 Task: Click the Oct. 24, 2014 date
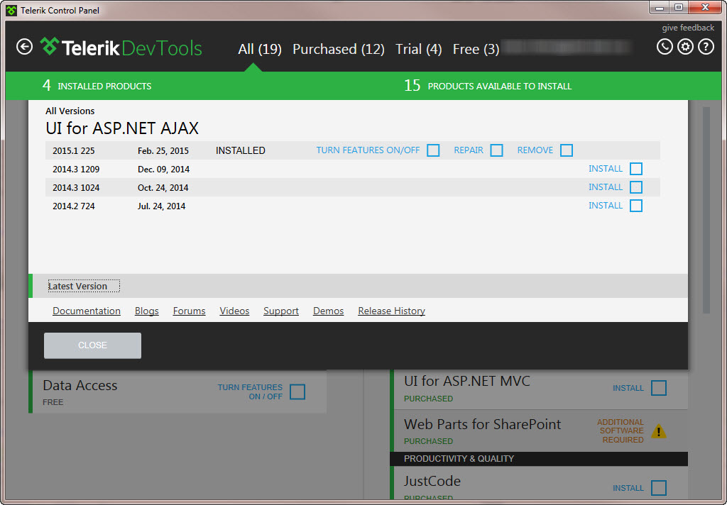(163, 188)
